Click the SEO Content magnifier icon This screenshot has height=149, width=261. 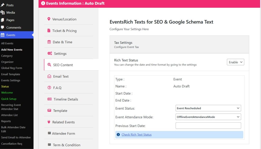tap(49, 65)
